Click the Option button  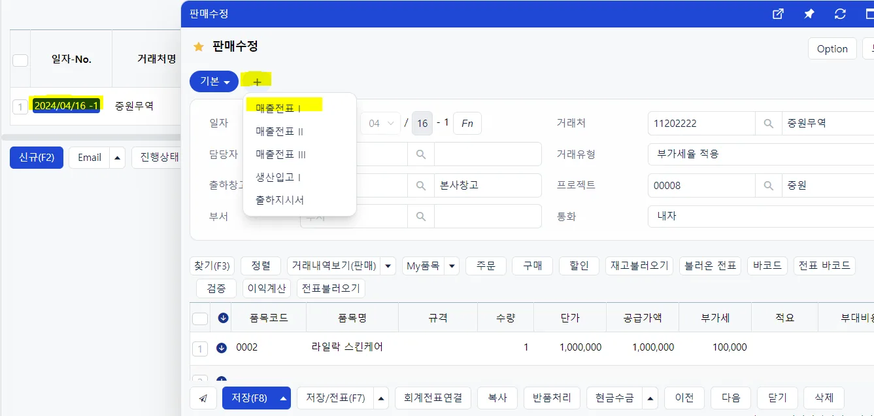pos(832,49)
